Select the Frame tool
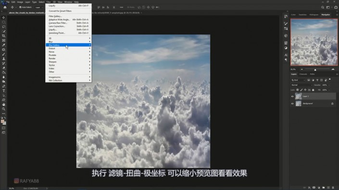The image size is (339, 190). [x=3, y=40]
